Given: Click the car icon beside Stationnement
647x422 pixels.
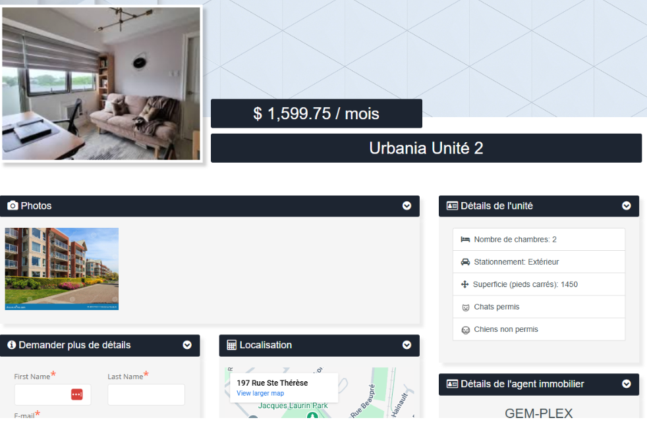Looking at the screenshot, I should click(x=465, y=262).
